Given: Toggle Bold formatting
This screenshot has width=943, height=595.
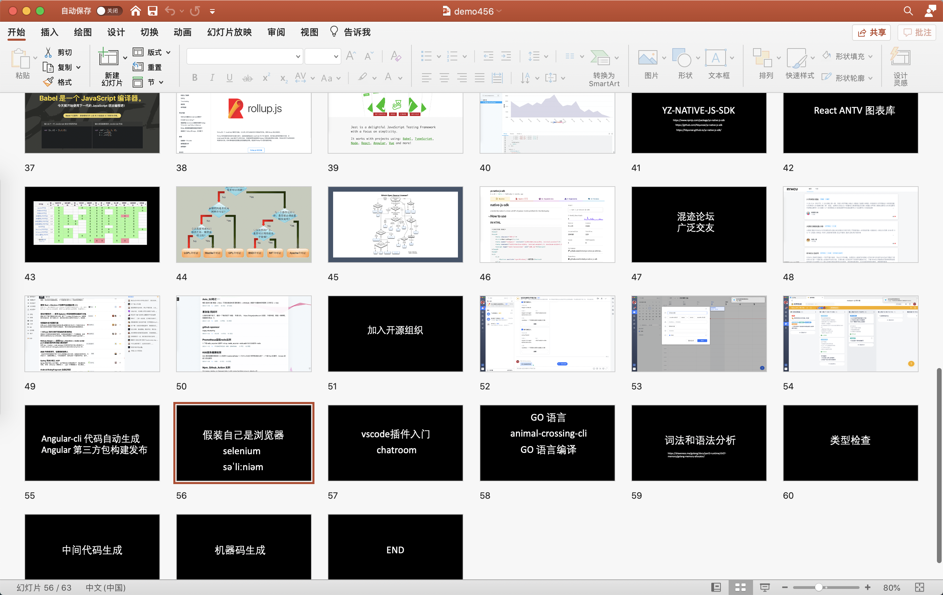Looking at the screenshot, I should click(195, 78).
